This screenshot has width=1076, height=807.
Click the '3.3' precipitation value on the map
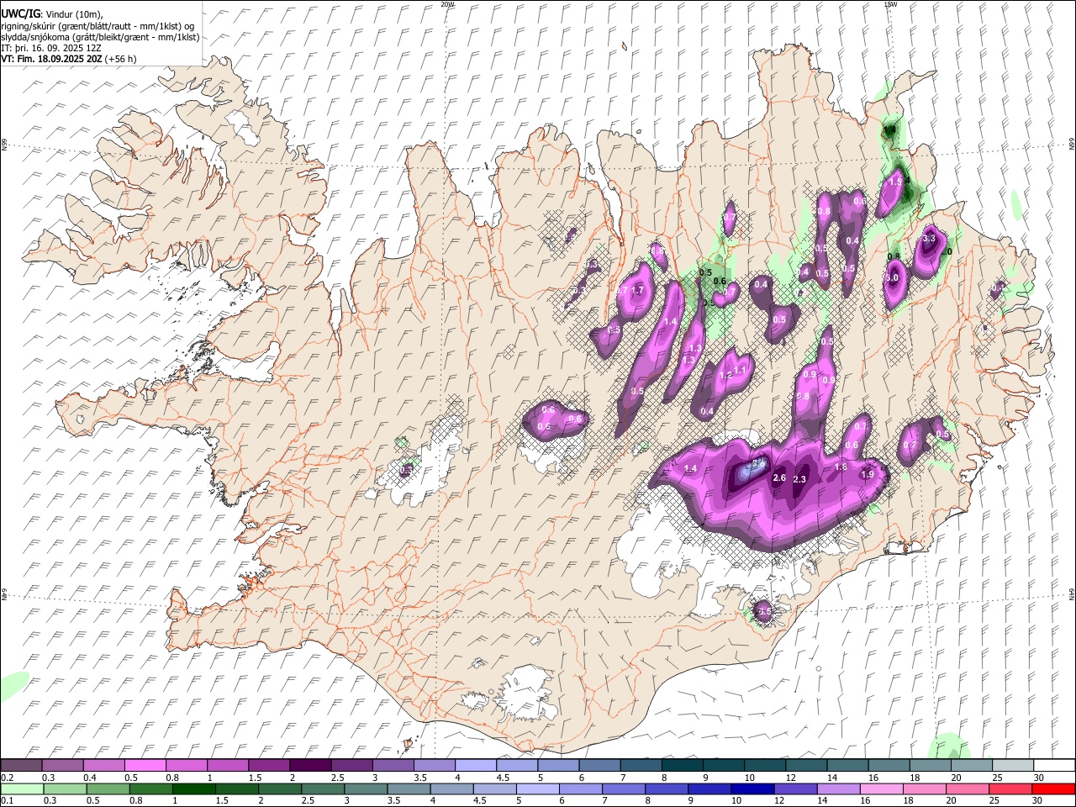(929, 239)
